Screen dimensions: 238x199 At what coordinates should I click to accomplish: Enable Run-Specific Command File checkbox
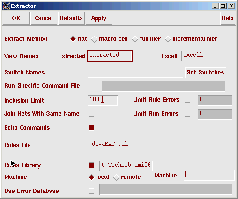91,86
